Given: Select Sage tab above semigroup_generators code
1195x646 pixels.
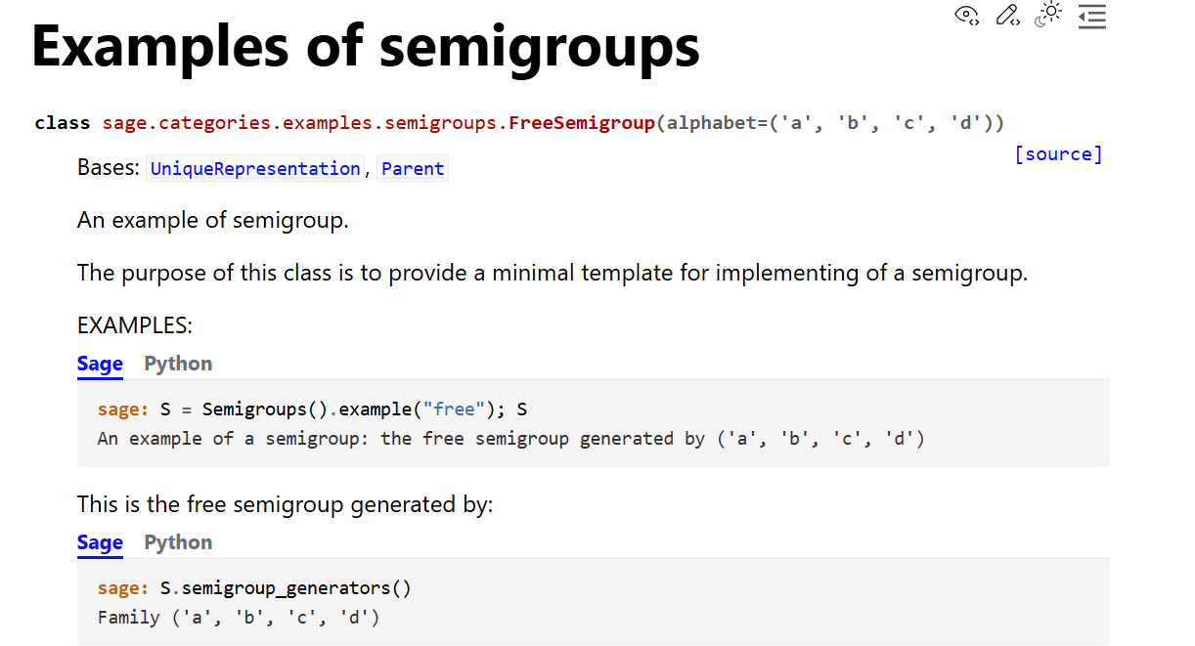Looking at the screenshot, I should coord(100,542).
